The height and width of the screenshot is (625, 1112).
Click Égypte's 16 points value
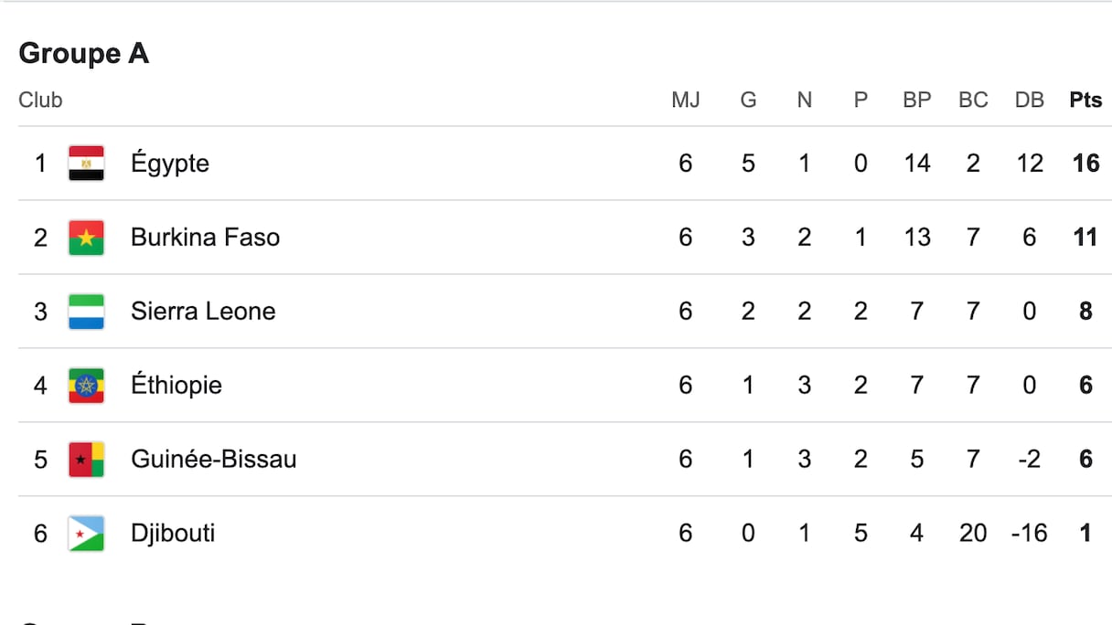1085,164
